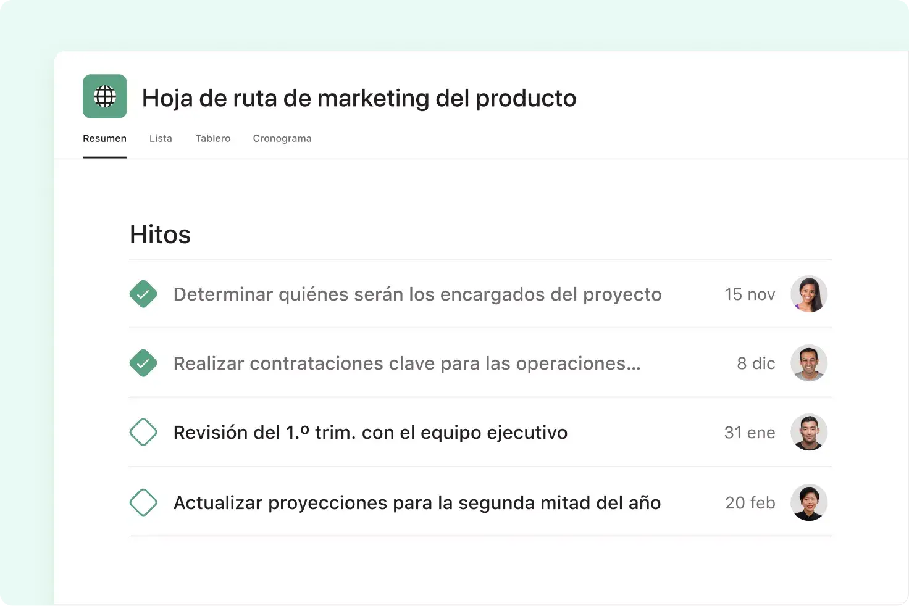Uncheck the completed "Realizar contrataciones clave" milestone
909x606 pixels.
point(143,363)
